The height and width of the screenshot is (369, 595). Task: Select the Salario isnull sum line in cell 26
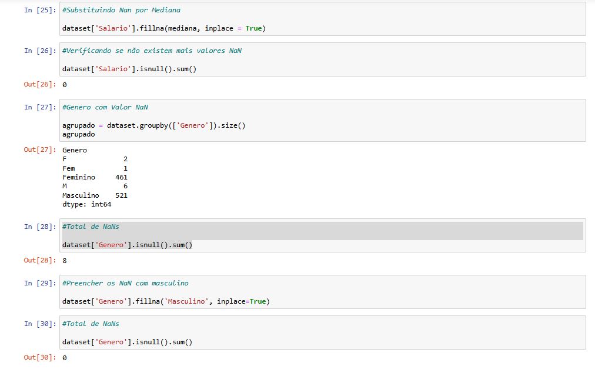coord(129,69)
